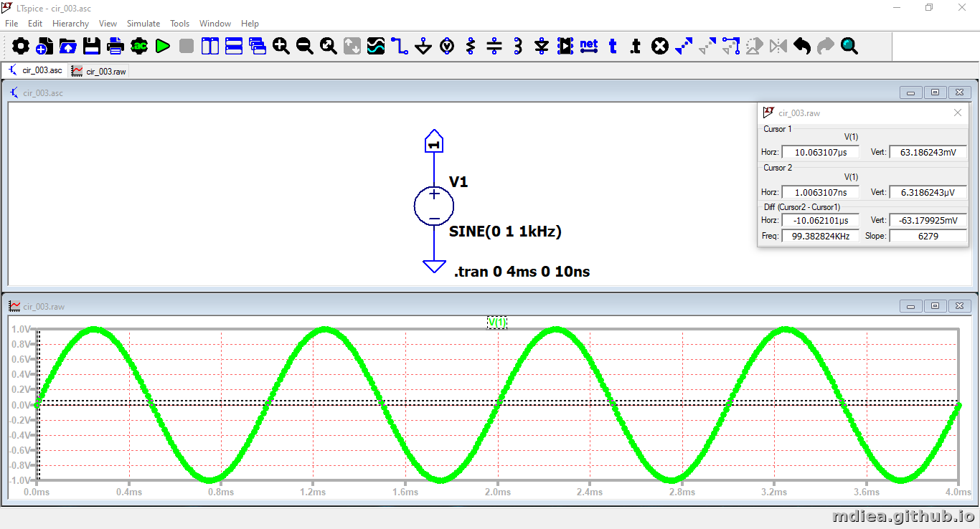The height and width of the screenshot is (529, 980).
Task: Click the Cursor 1 Horz value field
Action: pyautogui.click(x=820, y=152)
